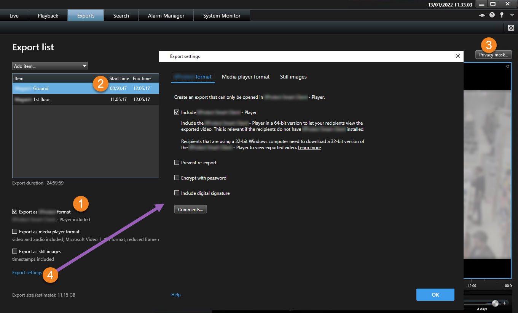Click the time span slider handle

click(495, 303)
